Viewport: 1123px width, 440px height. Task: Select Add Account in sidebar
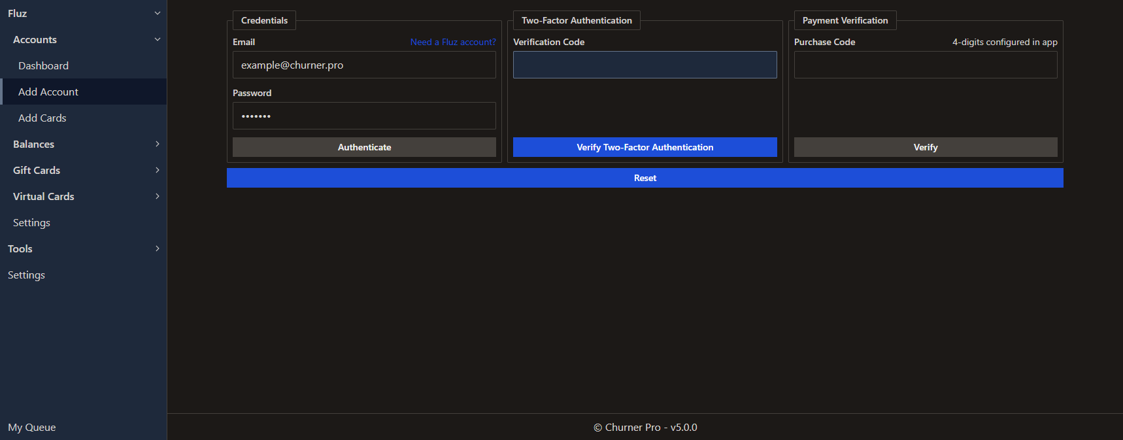pos(48,92)
